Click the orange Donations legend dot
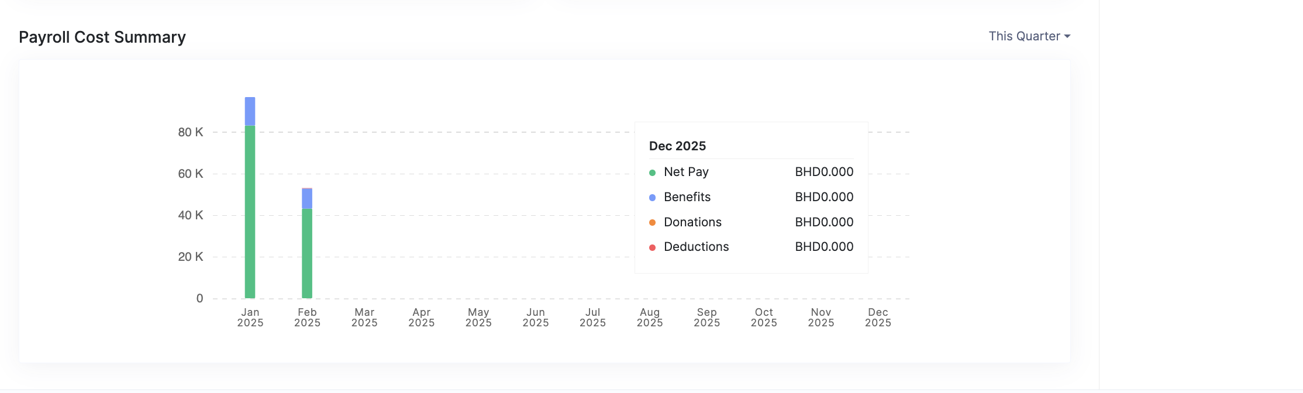Viewport: 1303px width, 393px height. pyautogui.click(x=652, y=222)
